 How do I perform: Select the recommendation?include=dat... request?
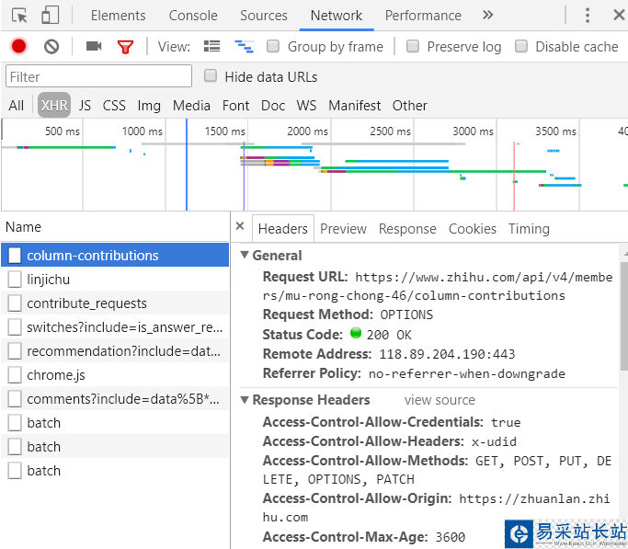(x=115, y=350)
